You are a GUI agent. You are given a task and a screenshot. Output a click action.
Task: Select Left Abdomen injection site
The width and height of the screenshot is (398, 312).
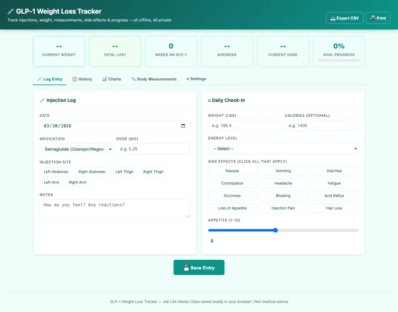54,172
